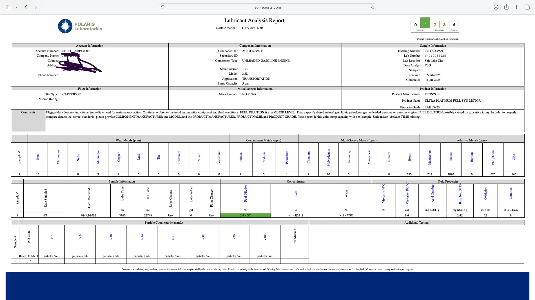This screenshot has width=535, height=300.
Task: Open the Copper column header link
Action: (118, 157)
